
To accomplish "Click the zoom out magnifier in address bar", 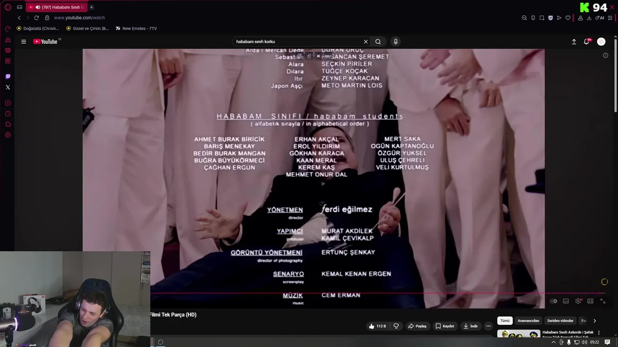I will click(x=524, y=18).
